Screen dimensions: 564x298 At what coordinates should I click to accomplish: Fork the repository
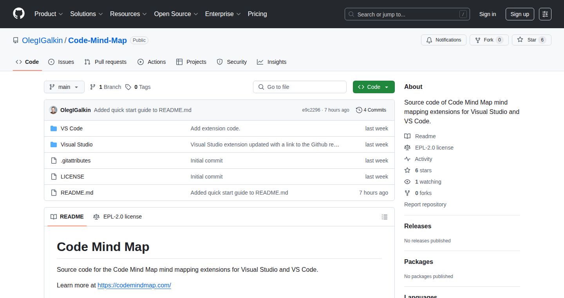[x=489, y=40]
